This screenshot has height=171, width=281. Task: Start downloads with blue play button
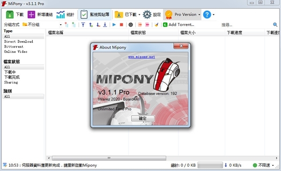coord(114,25)
